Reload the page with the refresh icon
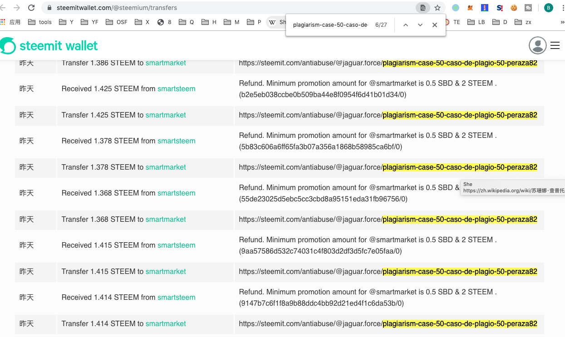Image resolution: width=565 pixels, height=337 pixels. point(31,8)
